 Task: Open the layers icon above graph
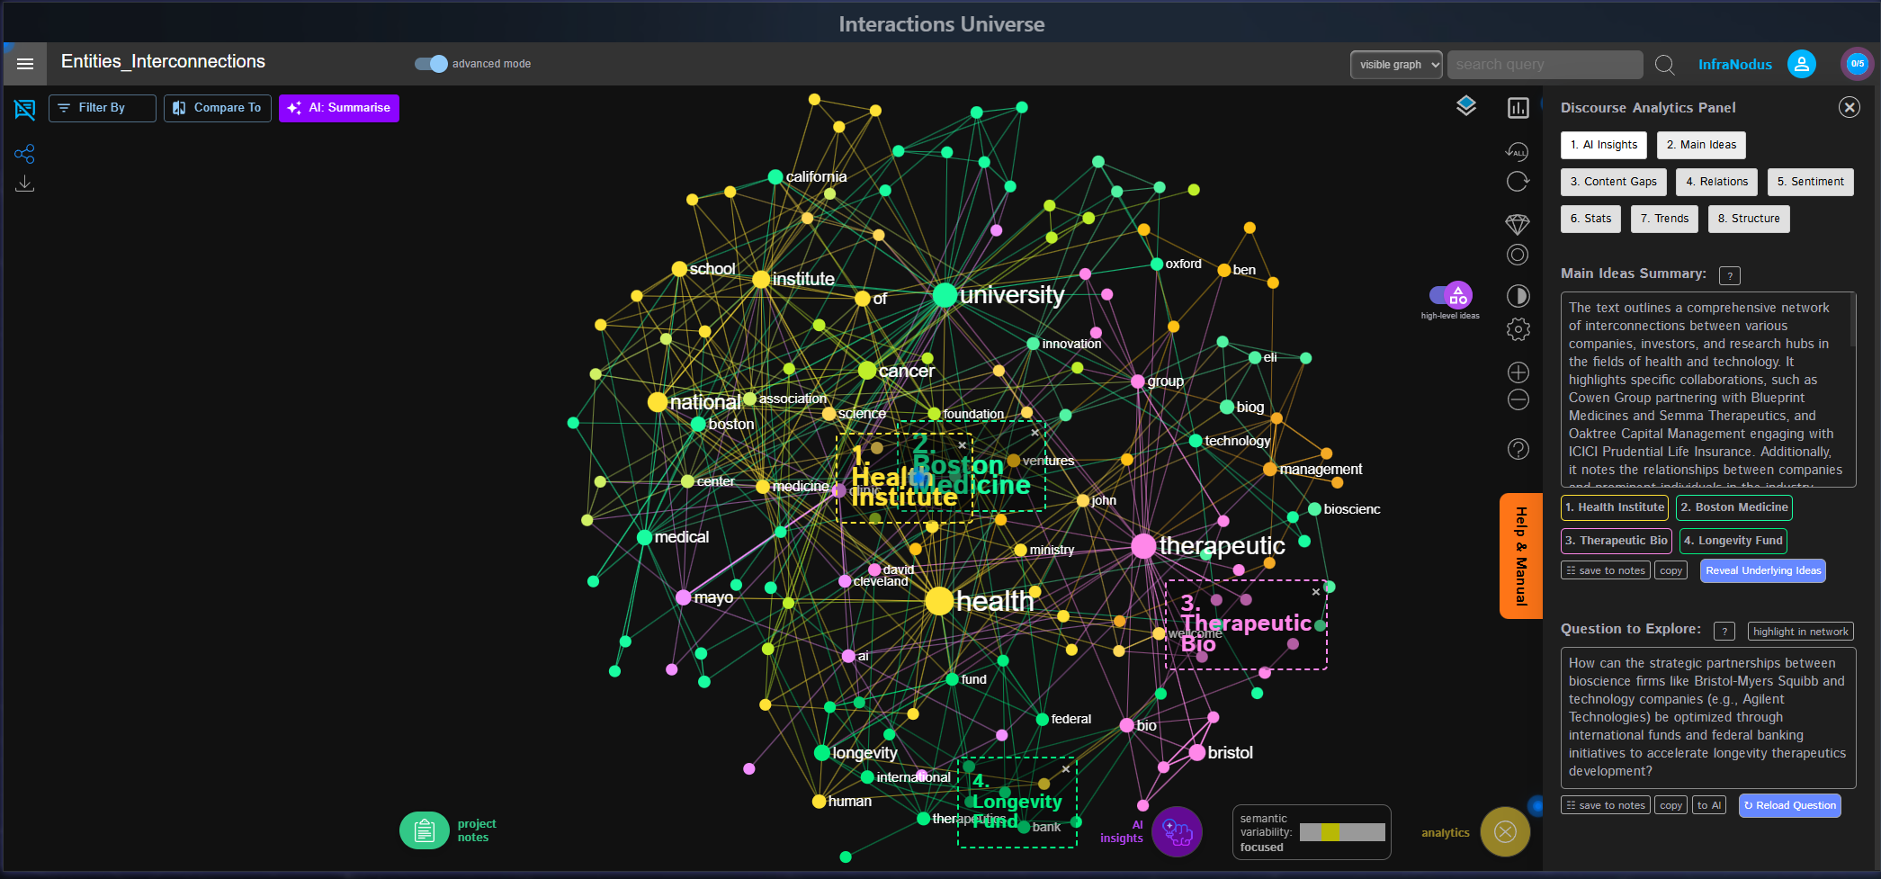click(1466, 106)
